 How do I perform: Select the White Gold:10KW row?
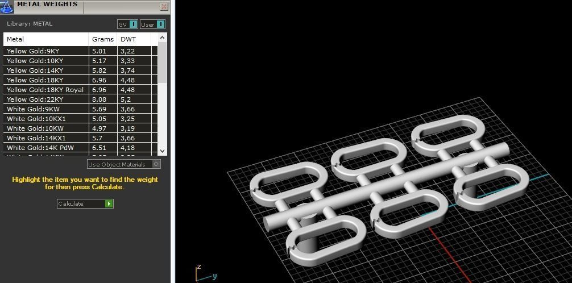tap(80, 128)
